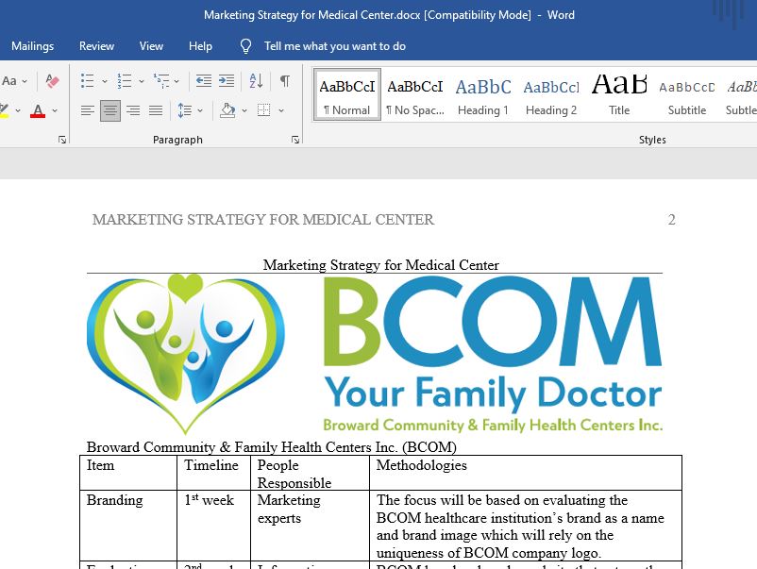Image resolution: width=757 pixels, height=569 pixels.
Task: Apply the No Spacing style
Action: (x=415, y=95)
